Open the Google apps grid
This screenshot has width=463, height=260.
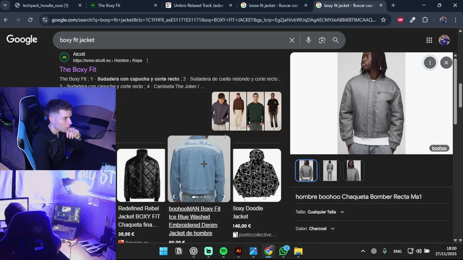click(429, 40)
